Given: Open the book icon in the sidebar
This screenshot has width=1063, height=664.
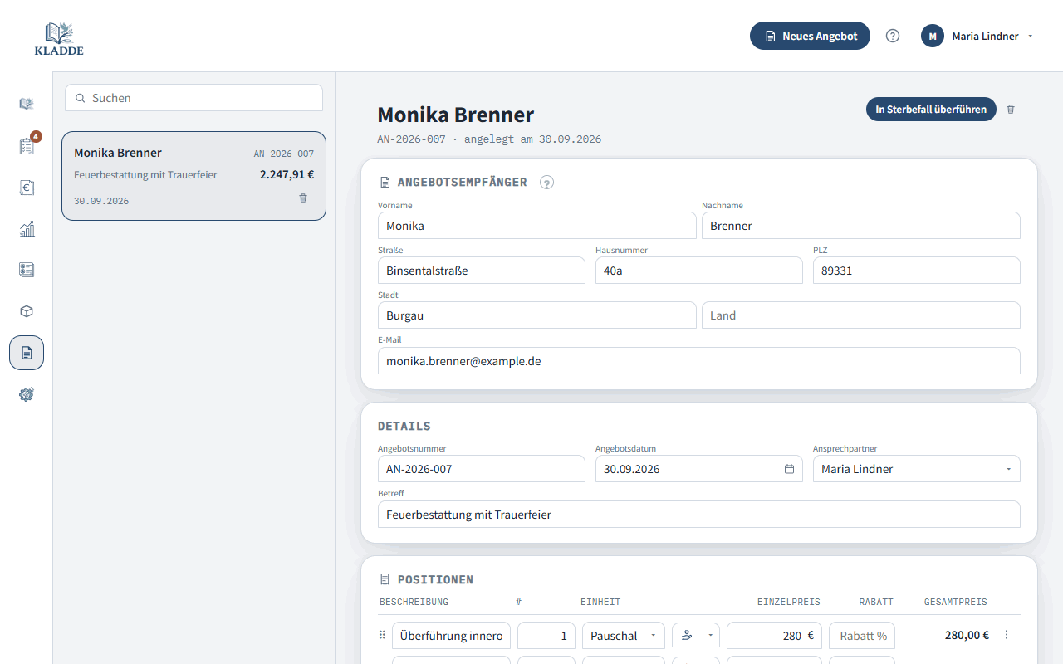Looking at the screenshot, I should [x=27, y=104].
